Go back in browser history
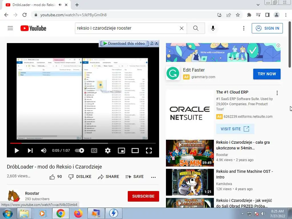Viewport: 292px width, 219px height. click(x=6, y=15)
